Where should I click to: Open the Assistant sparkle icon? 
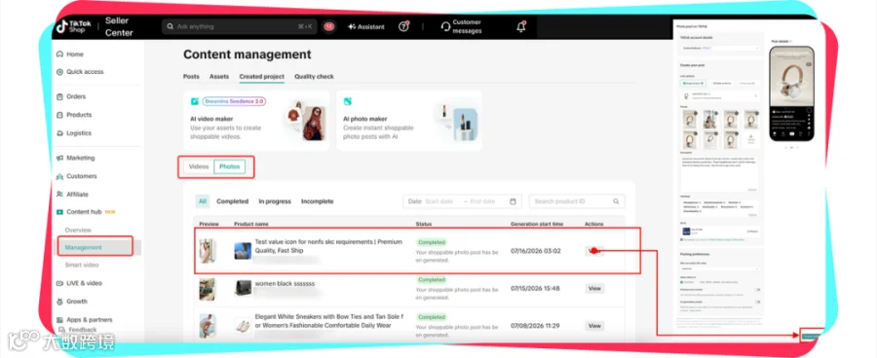(x=352, y=26)
